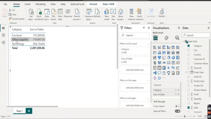
Task: Check the Customer ID field
Action: click(189, 59)
